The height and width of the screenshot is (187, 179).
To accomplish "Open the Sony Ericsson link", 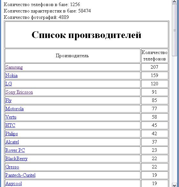I will point(19,92).
